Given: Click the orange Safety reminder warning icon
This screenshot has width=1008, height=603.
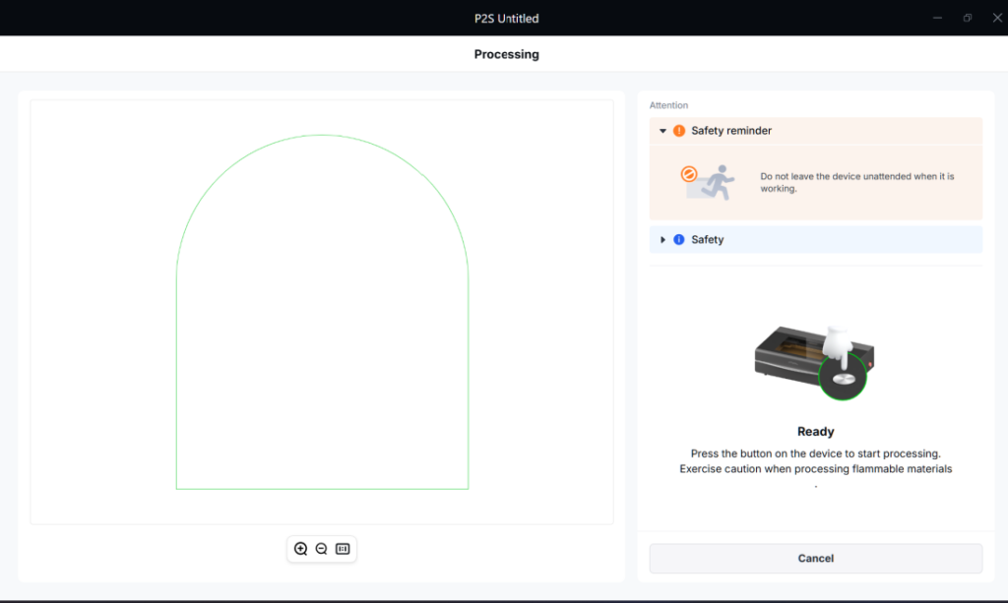Looking at the screenshot, I should coord(679,131).
